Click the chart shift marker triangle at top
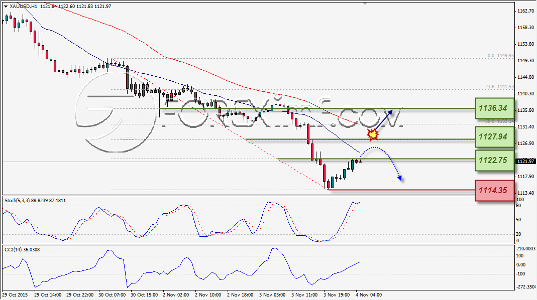Viewport: 537px width, 300px height. [x=365, y=4]
